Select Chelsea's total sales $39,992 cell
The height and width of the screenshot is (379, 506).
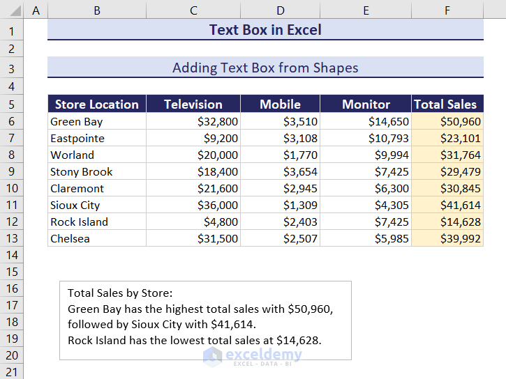(x=447, y=238)
